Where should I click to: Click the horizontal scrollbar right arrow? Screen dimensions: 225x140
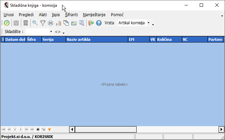pyautogui.click(x=221, y=129)
